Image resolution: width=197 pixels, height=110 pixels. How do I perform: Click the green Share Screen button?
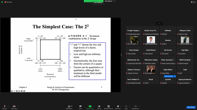click(90, 107)
